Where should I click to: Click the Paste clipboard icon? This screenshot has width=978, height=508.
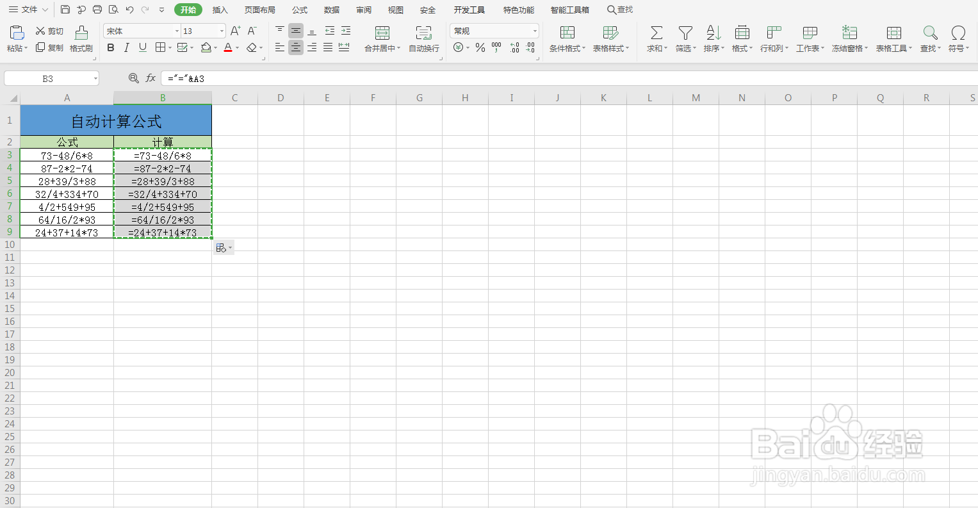[17, 33]
